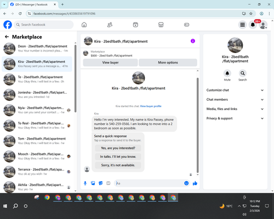The height and width of the screenshot is (219, 274).
Task: Click the Marketplace listing thumbnail in chat header
Action: pos(85,54)
